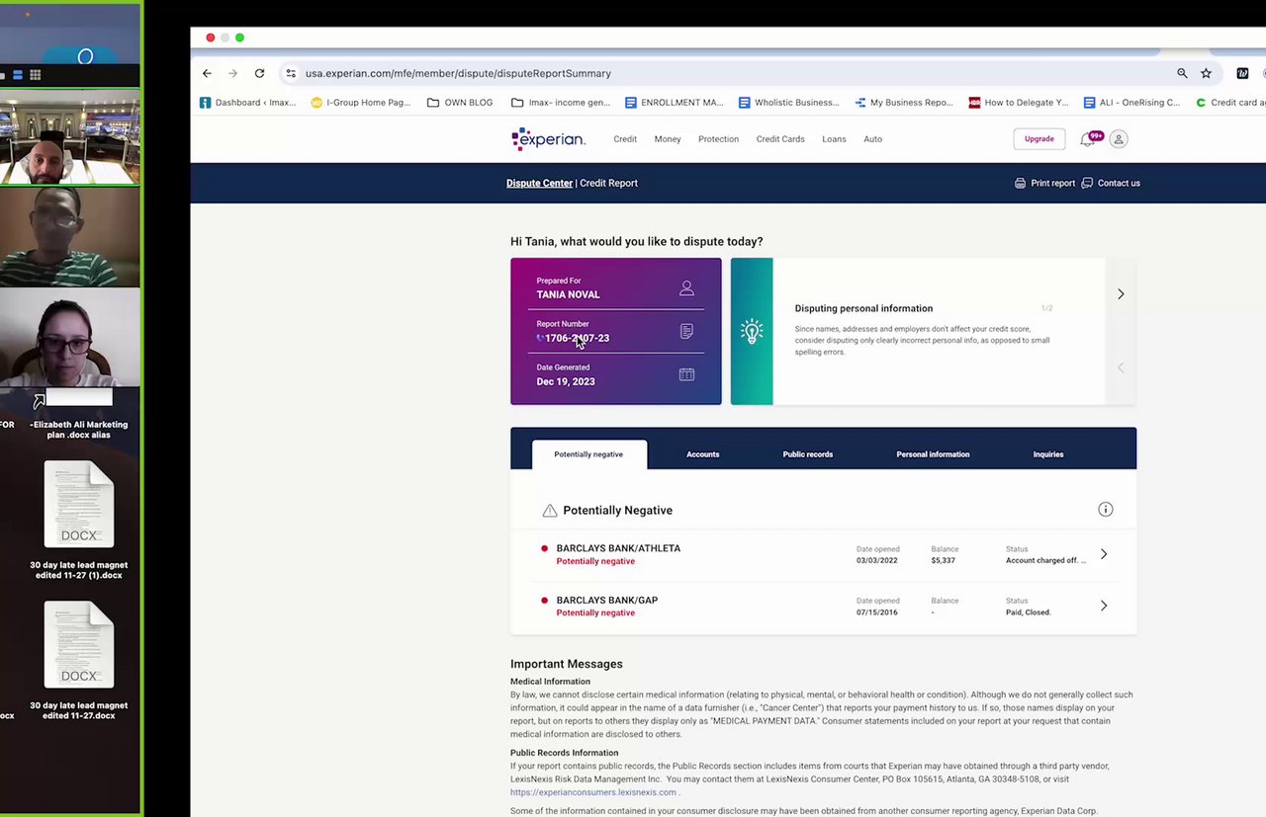The width and height of the screenshot is (1266, 817).
Task: Click the BARCLAYS BANK/GAP account name
Action: (x=606, y=600)
